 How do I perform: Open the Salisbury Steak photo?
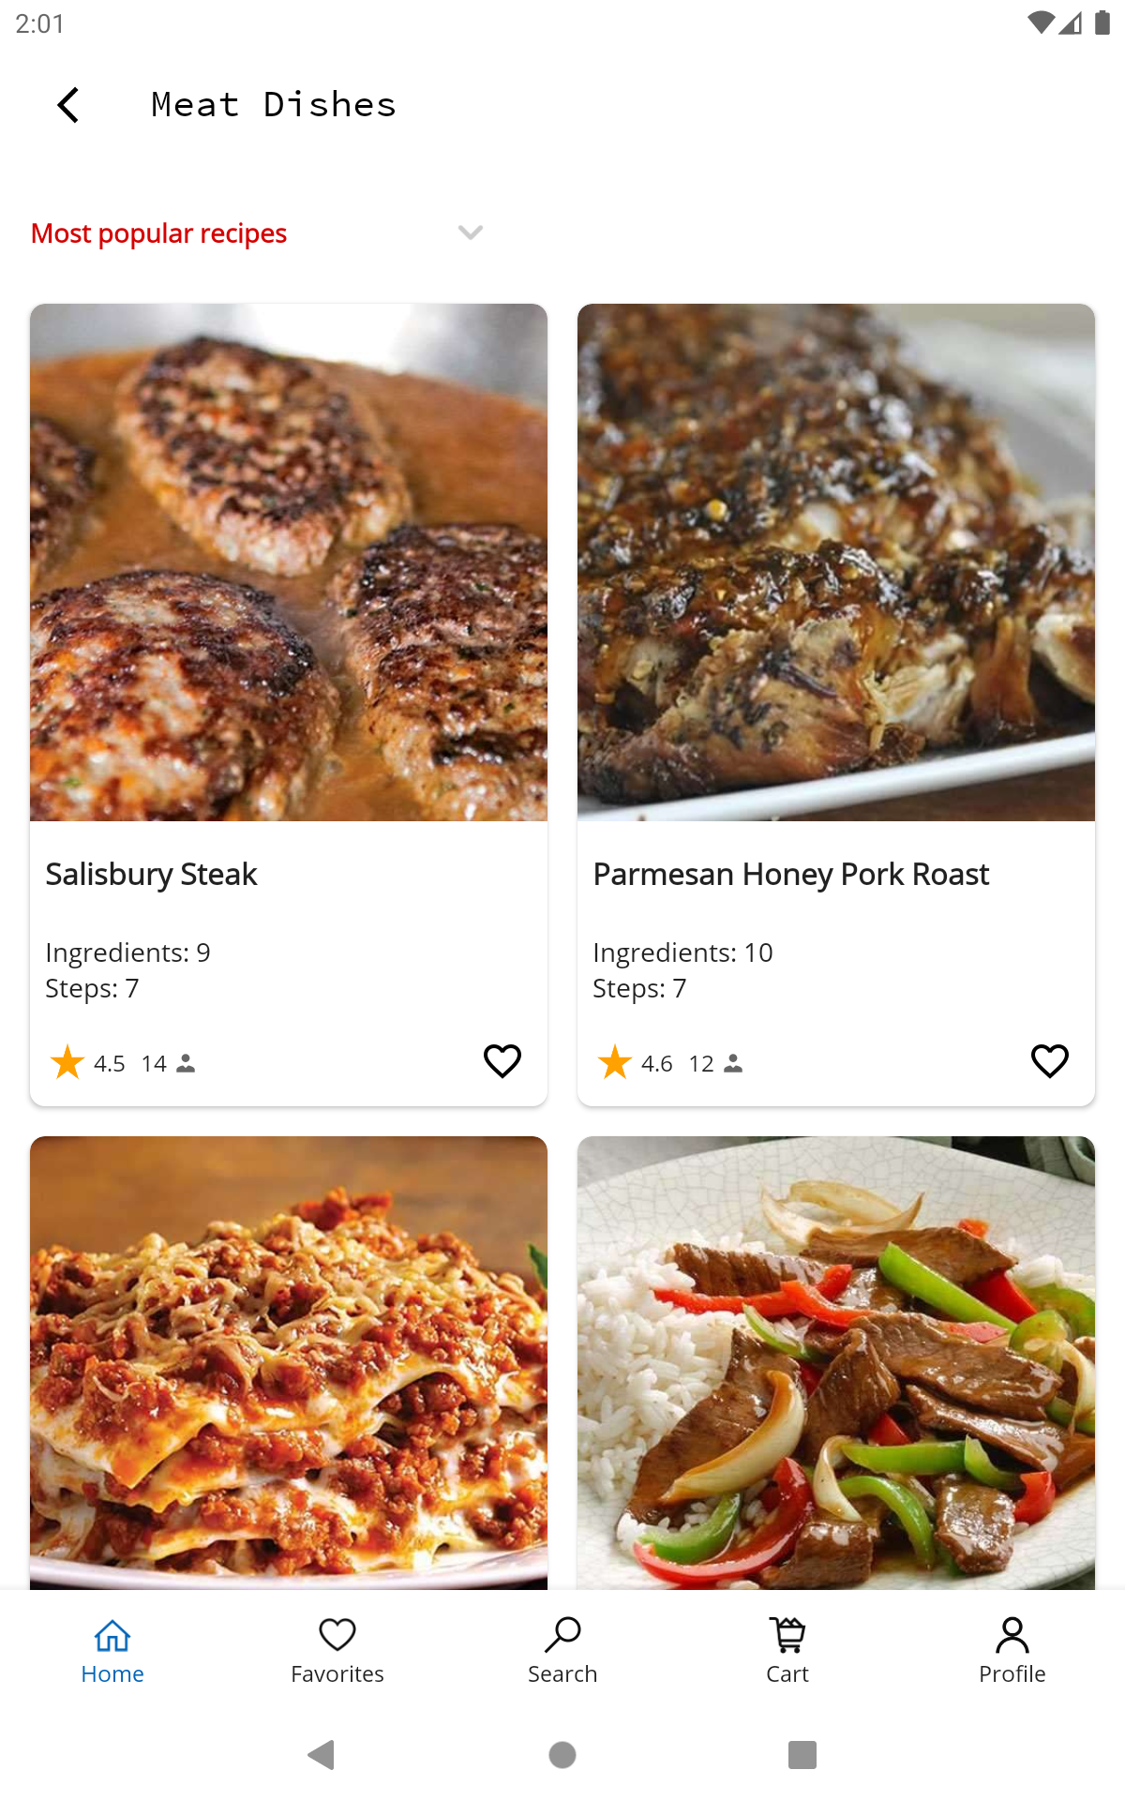coord(289,562)
